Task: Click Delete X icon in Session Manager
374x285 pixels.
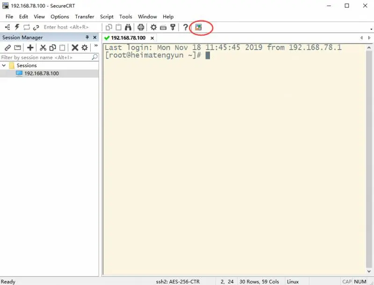Action: tap(75, 48)
